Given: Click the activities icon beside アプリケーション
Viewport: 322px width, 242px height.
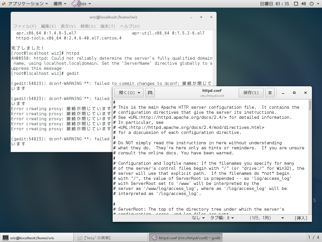Looking at the screenshot, I should [x=4, y=4].
